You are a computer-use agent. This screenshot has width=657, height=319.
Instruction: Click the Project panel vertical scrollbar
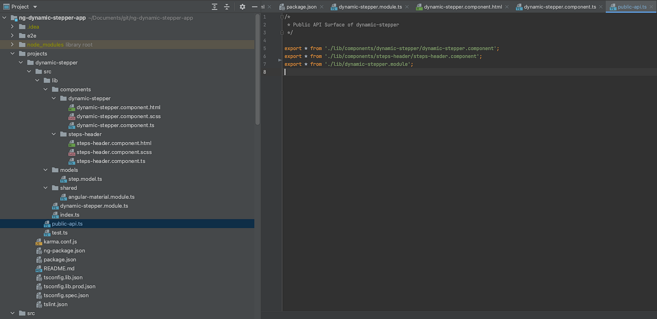click(x=257, y=70)
